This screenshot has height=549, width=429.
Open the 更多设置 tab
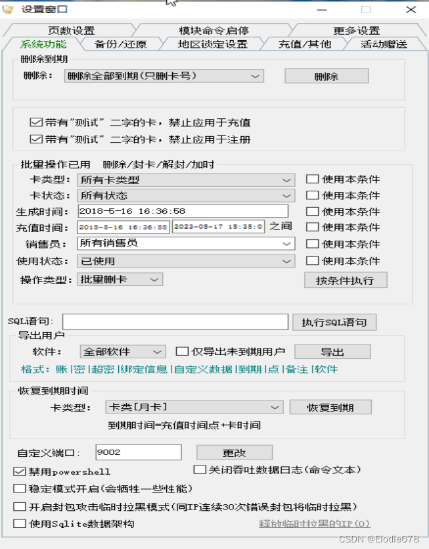[357, 30]
